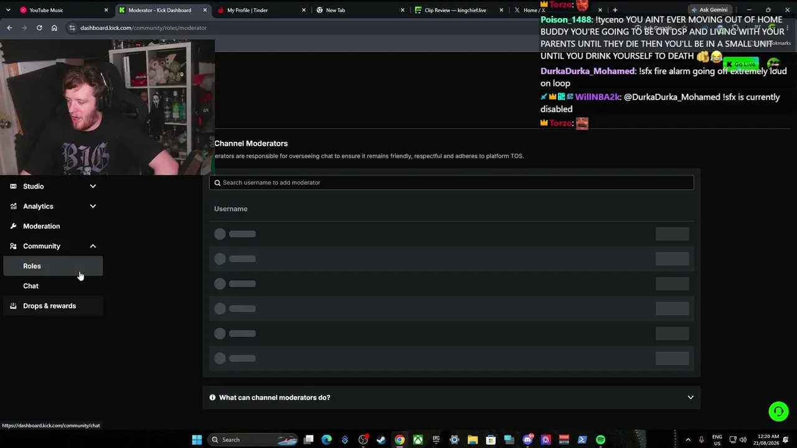Open PowerShell terminal from taskbar
The height and width of the screenshot is (448, 797).
(582, 440)
